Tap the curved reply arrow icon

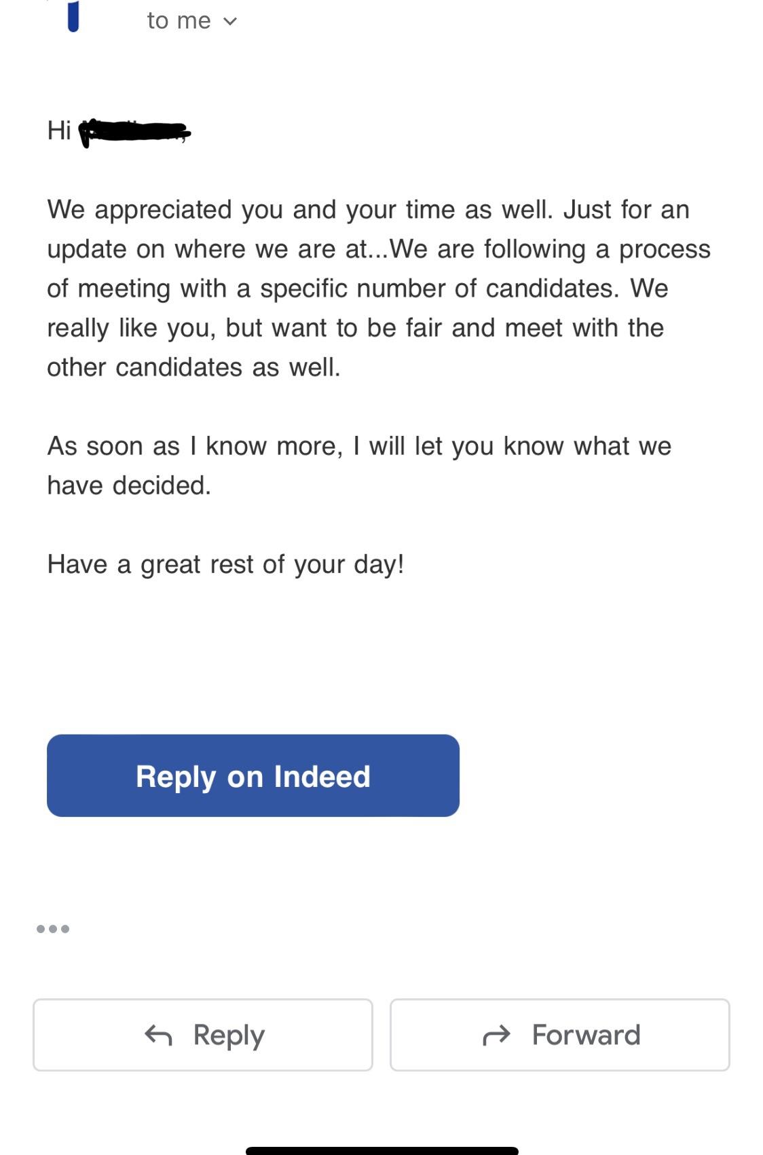pos(158,1035)
